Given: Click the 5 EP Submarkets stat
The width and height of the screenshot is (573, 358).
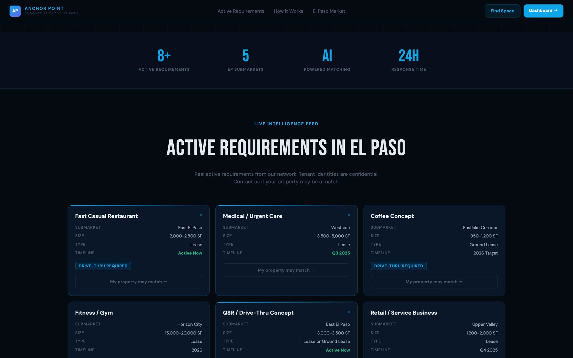Looking at the screenshot, I should coord(245,60).
